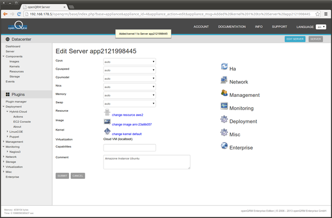Click the Plugins grid icon

click(x=8, y=95)
